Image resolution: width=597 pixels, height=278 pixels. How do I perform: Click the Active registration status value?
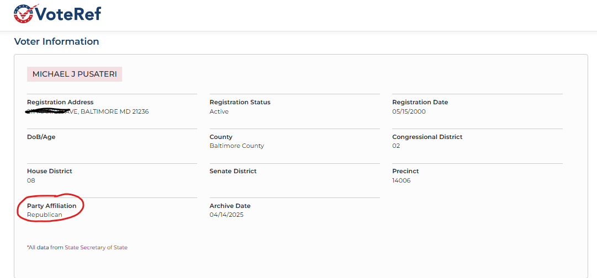pyautogui.click(x=219, y=112)
